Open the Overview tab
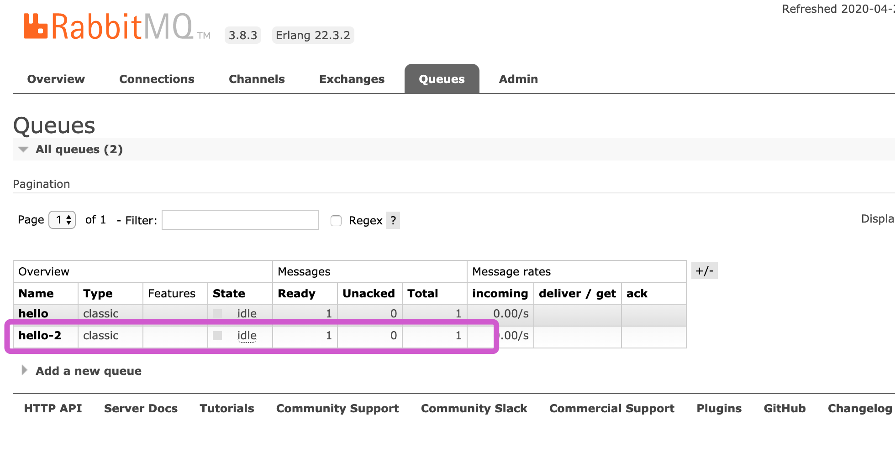Viewport: 895px width, 457px height. (x=56, y=79)
